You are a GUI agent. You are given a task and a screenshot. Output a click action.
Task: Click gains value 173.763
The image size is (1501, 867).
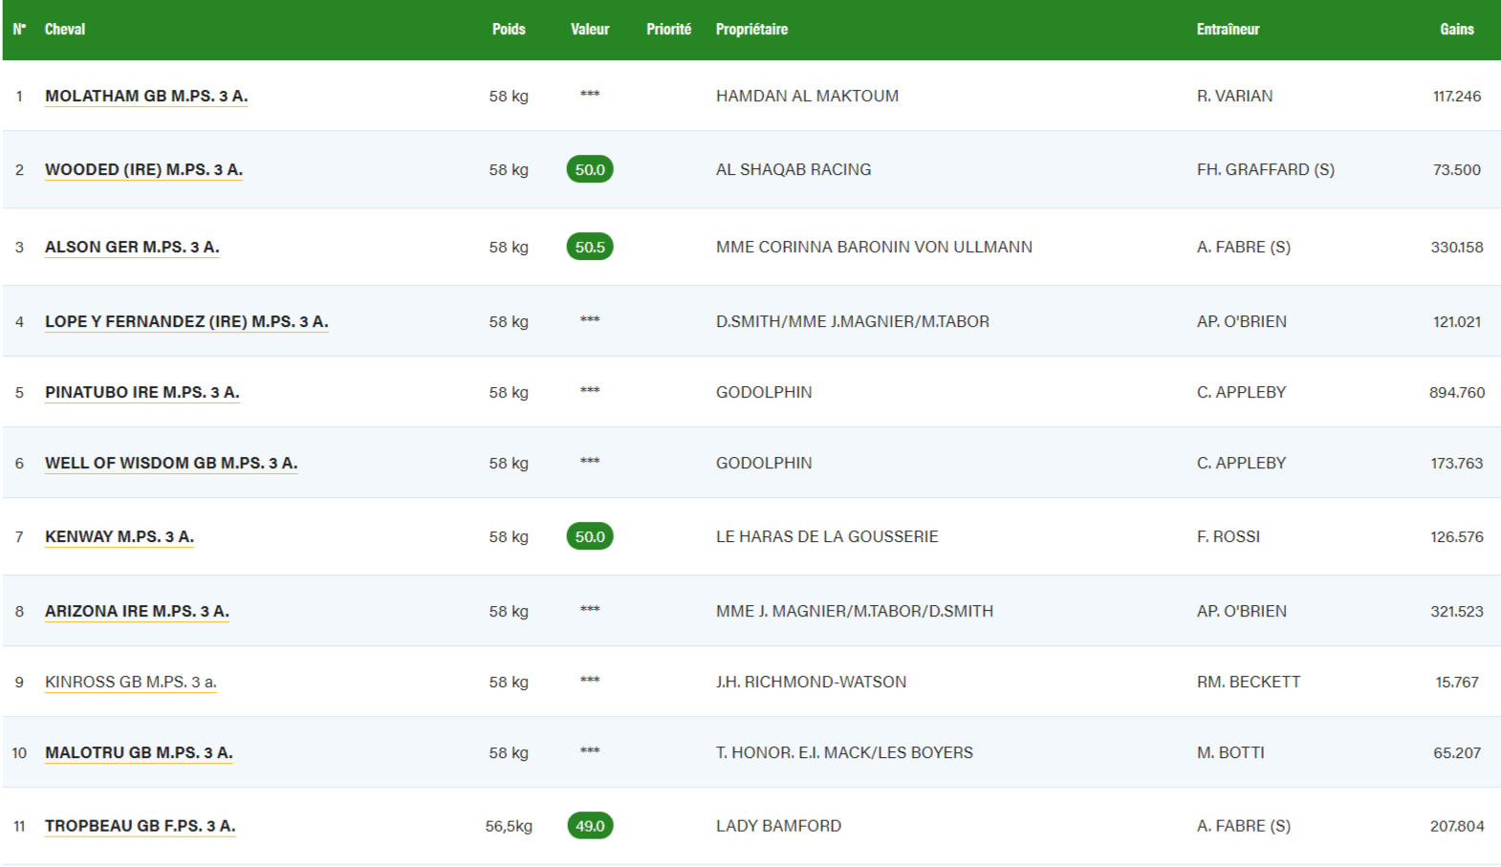(1457, 464)
